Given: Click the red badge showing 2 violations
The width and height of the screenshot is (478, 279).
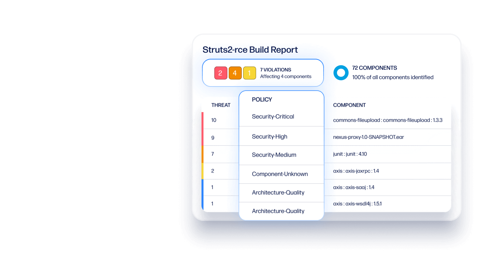Looking at the screenshot, I should [221, 73].
